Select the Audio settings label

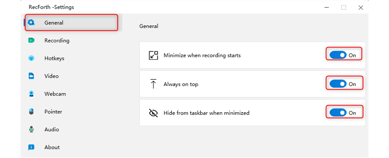[52, 130]
